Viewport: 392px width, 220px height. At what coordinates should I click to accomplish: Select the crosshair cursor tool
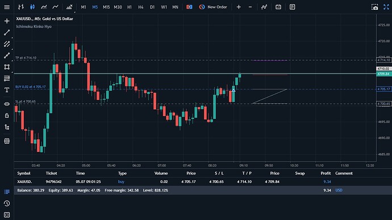pyautogui.click(x=7, y=21)
